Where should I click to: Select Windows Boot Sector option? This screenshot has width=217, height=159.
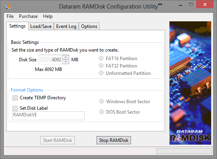click(x=102, y=101)
